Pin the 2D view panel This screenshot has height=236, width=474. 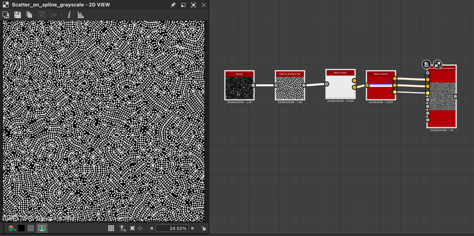(x=173, y=5)
